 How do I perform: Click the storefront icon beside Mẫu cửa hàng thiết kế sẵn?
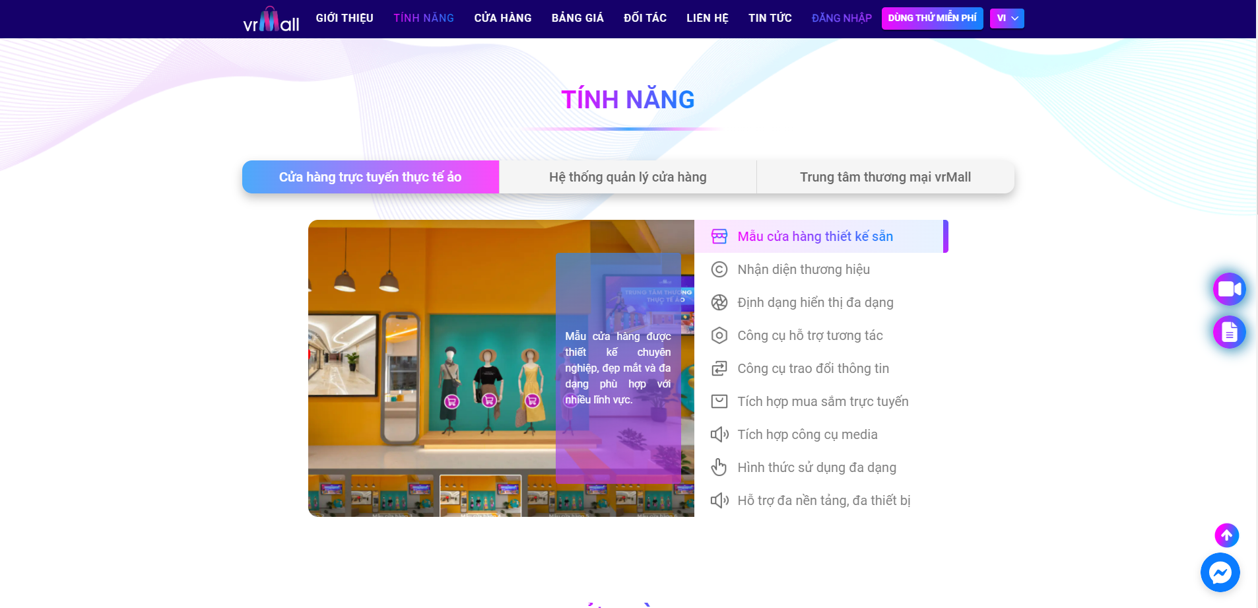pos(719,236)
